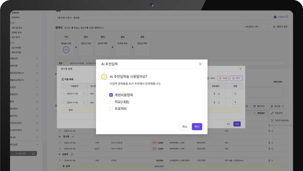Enable the 적요(내용) checkbox
This screenshot has width=303, height=171.
click(x=111, y=102)
